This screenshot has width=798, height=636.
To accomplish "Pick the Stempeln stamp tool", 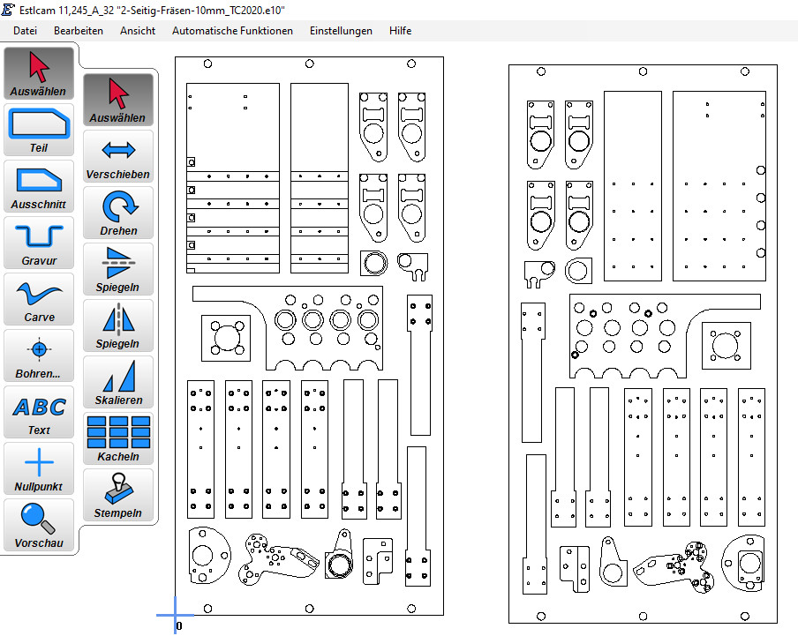I will (x=118, y=495).
